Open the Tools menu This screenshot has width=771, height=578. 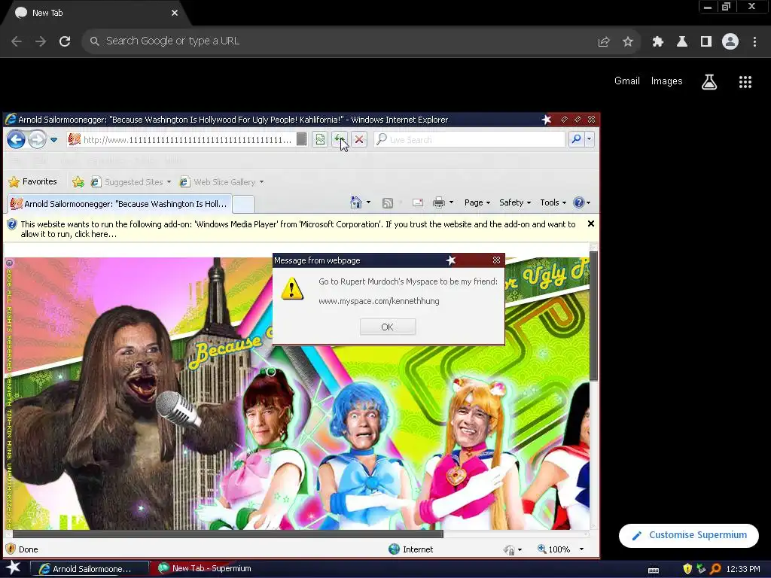click(553, 202)
